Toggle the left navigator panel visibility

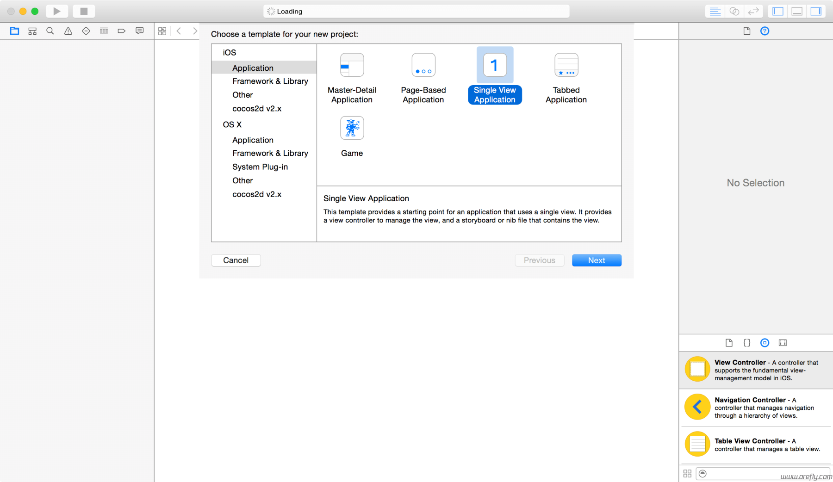point(777,11)
